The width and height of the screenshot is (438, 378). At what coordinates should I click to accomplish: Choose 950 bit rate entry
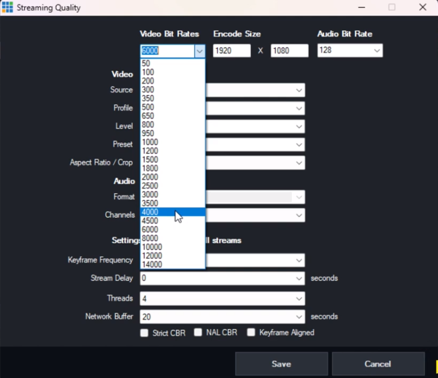tap(173, 134)
